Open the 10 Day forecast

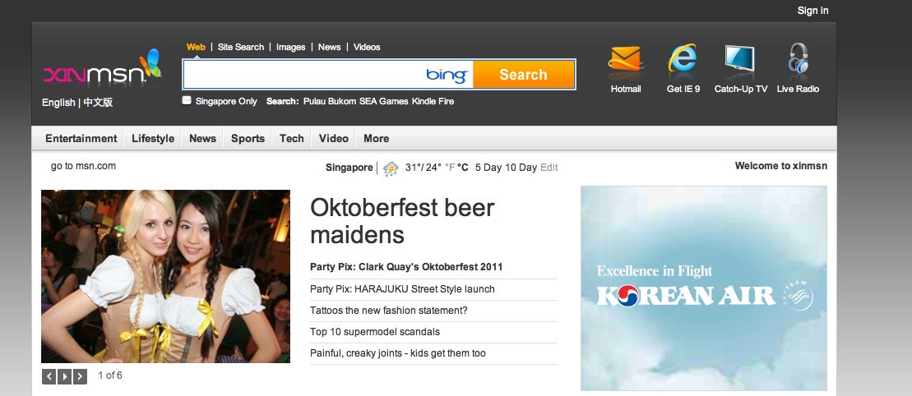pyautogui.click(x=521, y=168)
